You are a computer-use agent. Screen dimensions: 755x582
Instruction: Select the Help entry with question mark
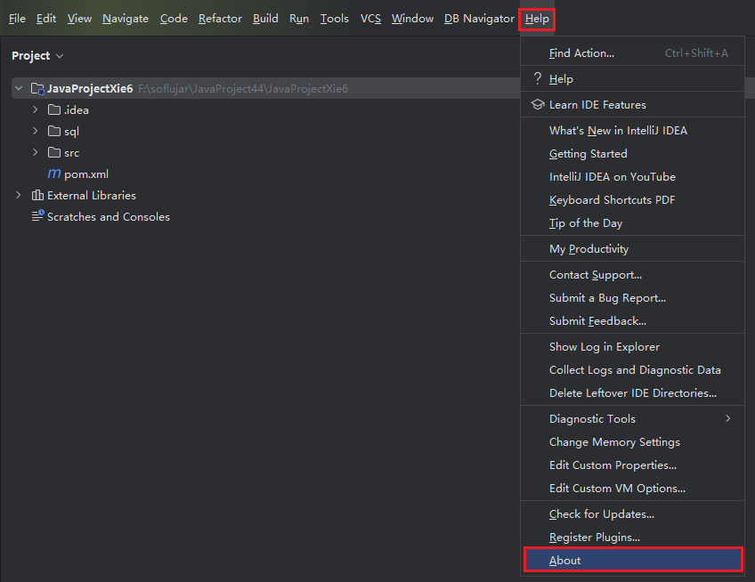click(632, 79)
